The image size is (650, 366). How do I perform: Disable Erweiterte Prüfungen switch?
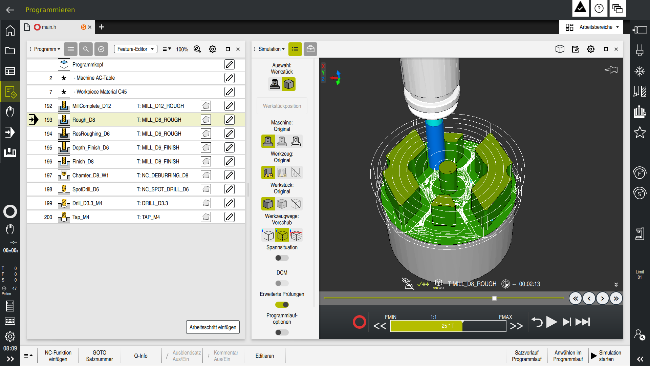[x=282, y=305]
